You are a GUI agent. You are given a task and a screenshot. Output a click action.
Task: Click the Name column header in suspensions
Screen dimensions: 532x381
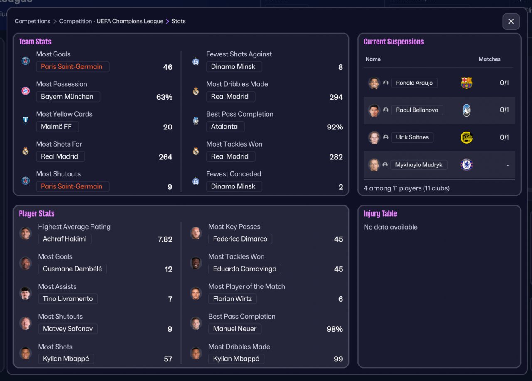click(x=373, y=59)
